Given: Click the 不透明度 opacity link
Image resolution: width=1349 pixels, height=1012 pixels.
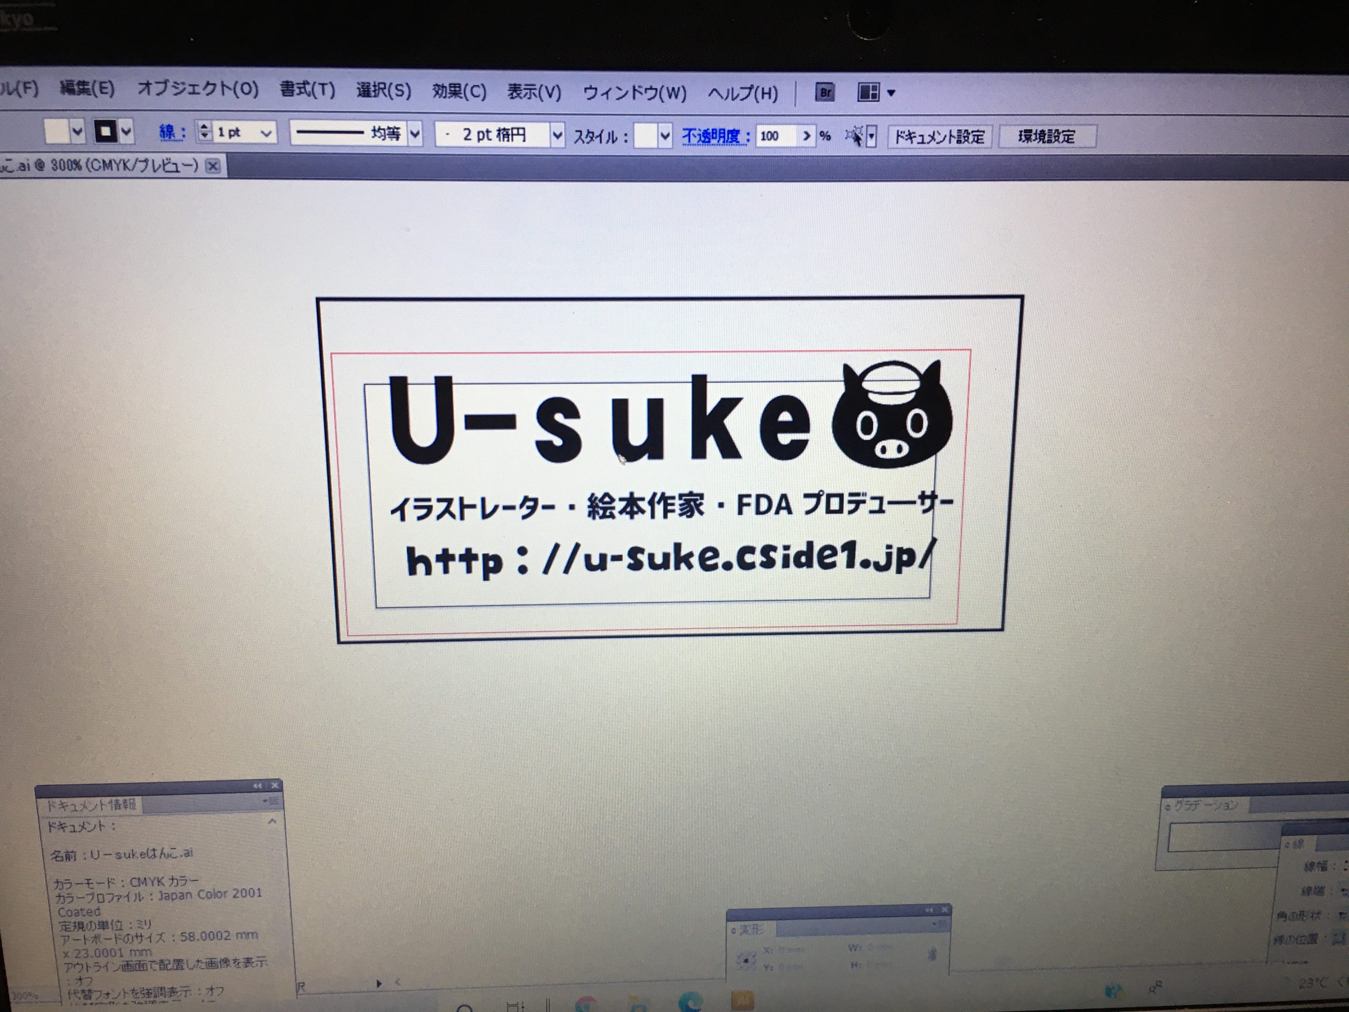Looking at the screenshot, I should 716,136.
